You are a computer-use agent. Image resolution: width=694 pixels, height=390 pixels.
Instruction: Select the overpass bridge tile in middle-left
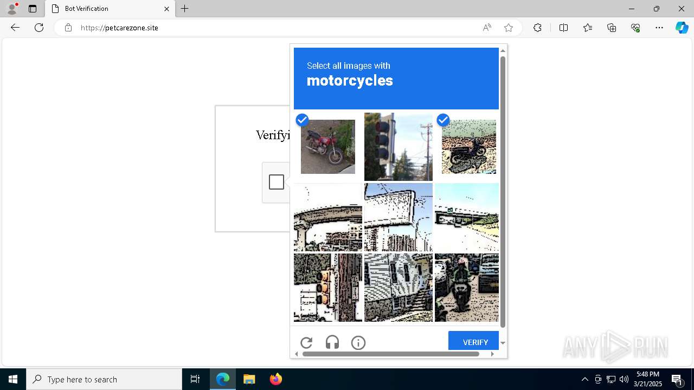(328, 217)
